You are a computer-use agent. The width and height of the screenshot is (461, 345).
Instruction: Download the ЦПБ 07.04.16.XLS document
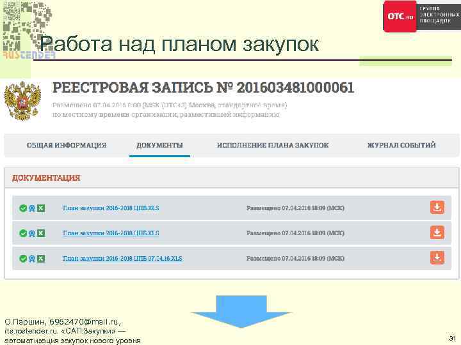pyautogui.click(x=437, y=258)
